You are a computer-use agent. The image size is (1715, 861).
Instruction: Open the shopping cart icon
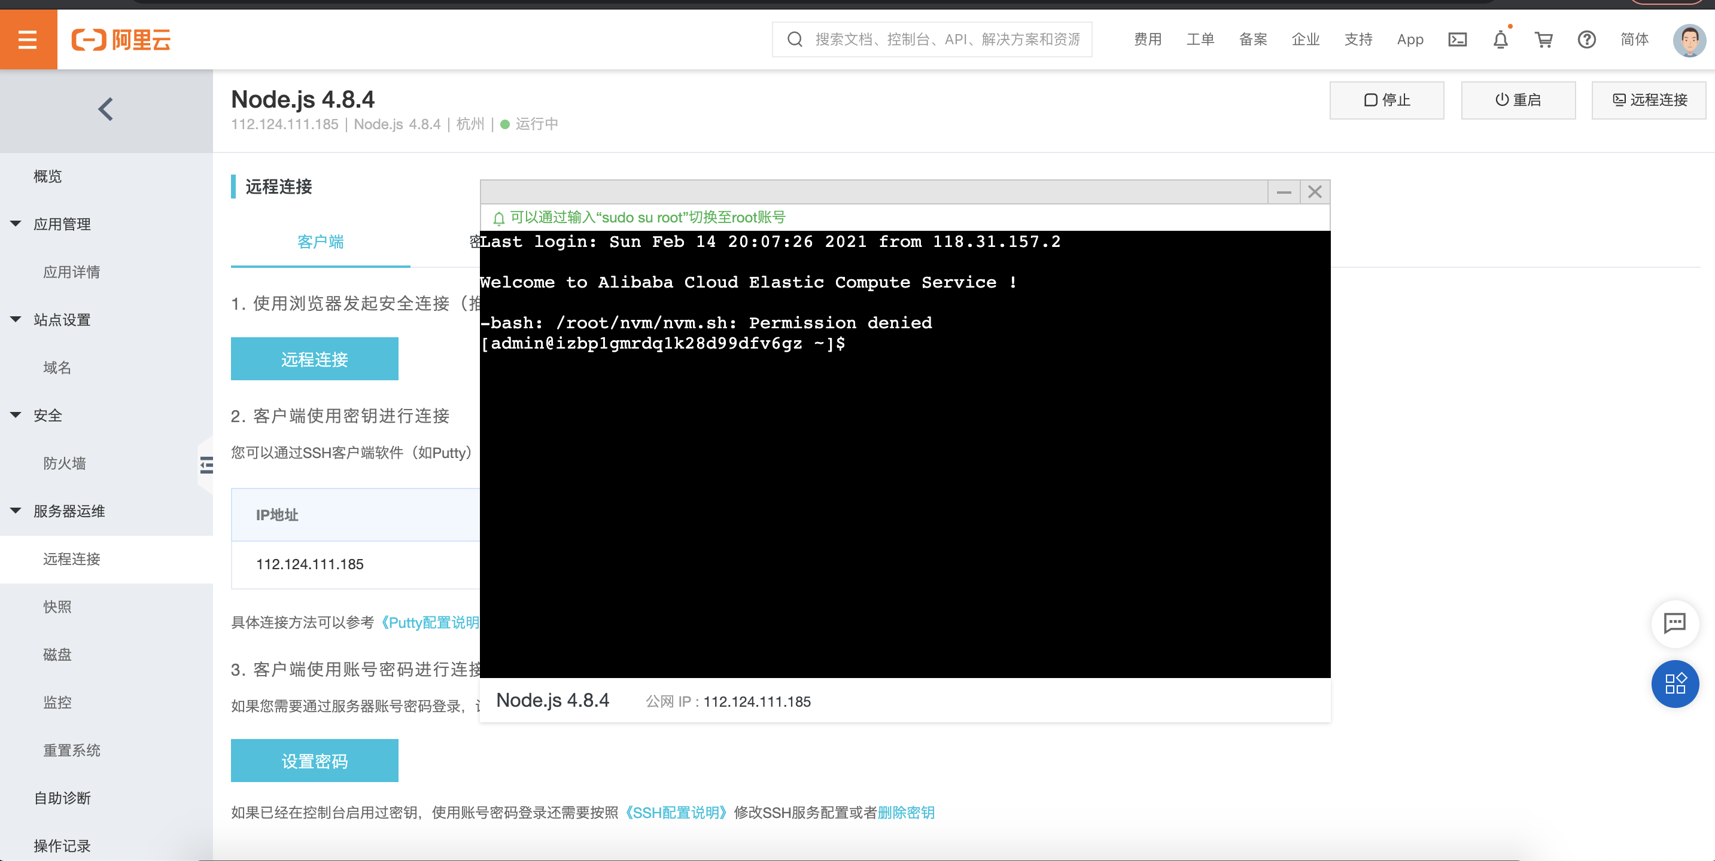[1544, 40]
